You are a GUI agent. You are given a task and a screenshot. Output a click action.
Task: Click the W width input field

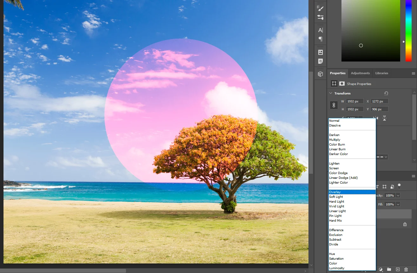pyautogui.click(x=354, y=101)
